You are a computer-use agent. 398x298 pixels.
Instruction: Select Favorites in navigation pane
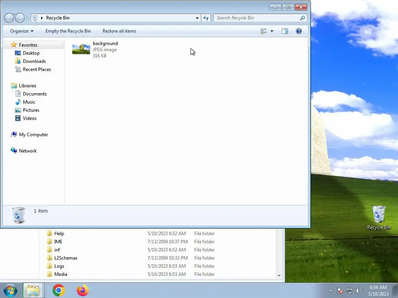(34, 45)
